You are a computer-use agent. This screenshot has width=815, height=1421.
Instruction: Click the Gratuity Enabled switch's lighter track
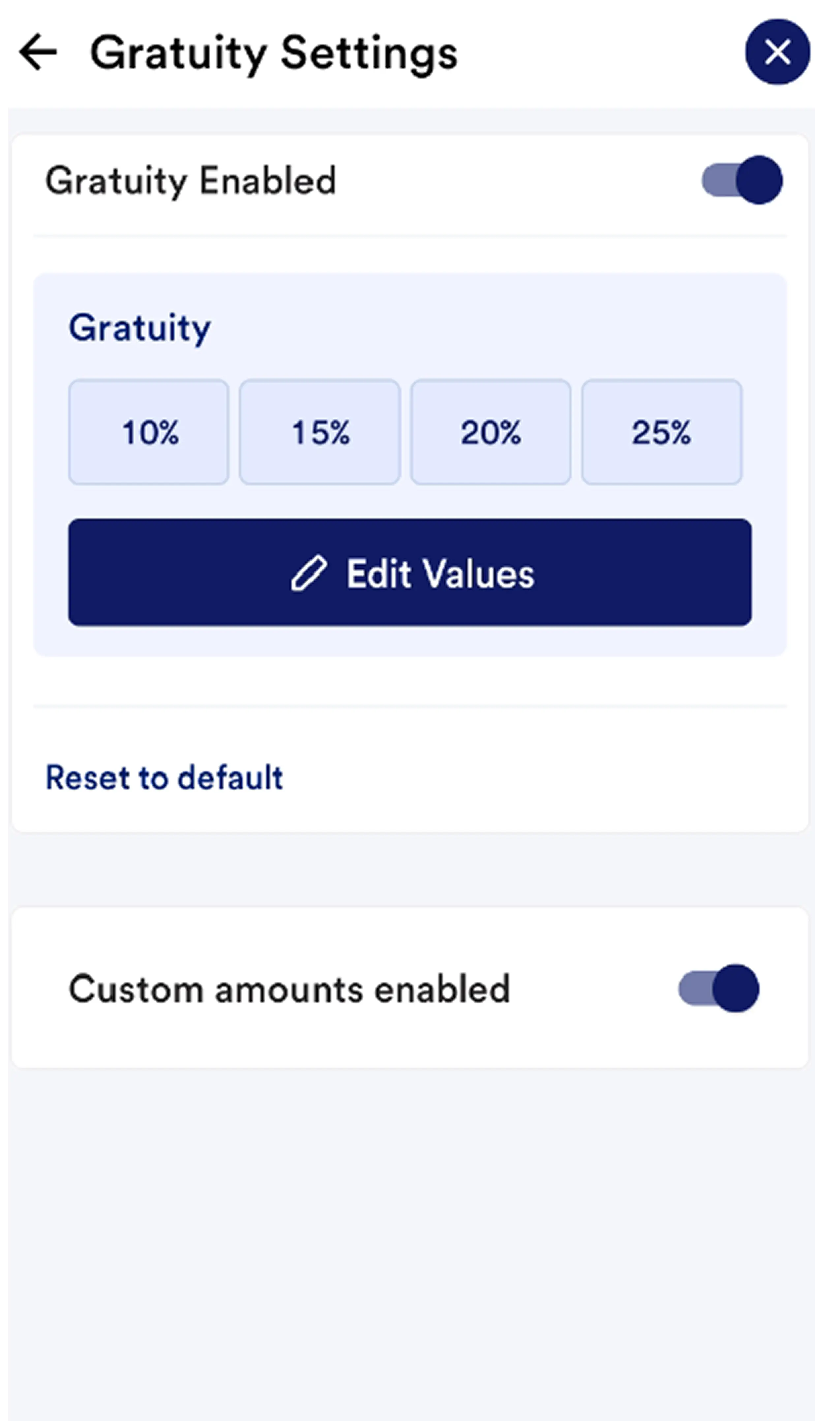[x=716, y=180]
